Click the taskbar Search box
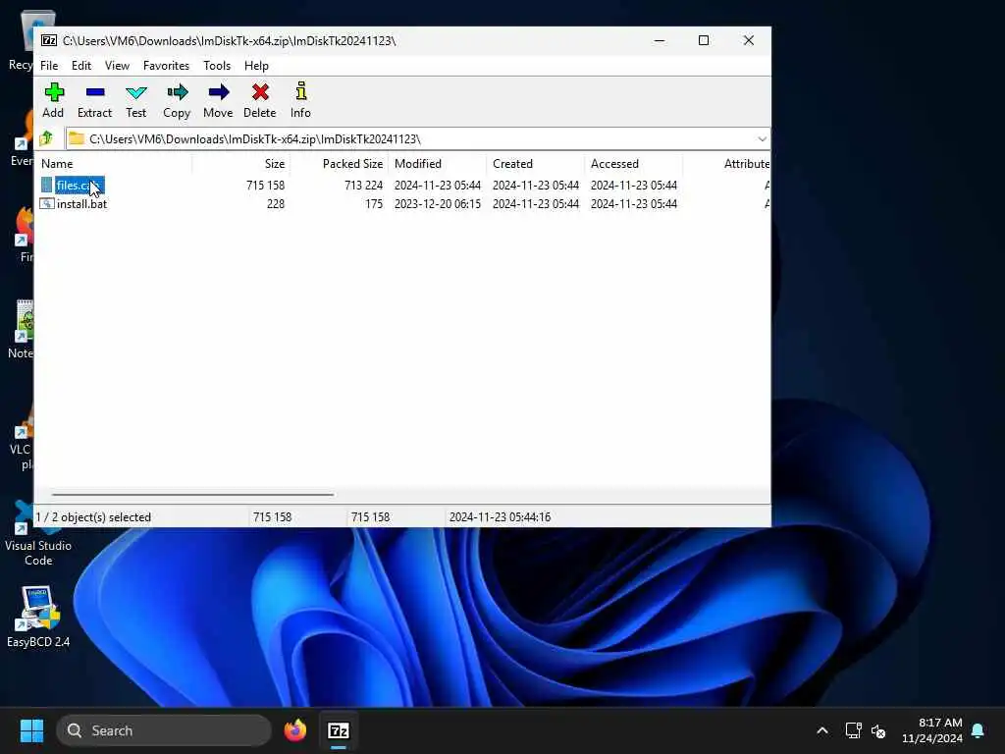 click(x=164, y=730)
